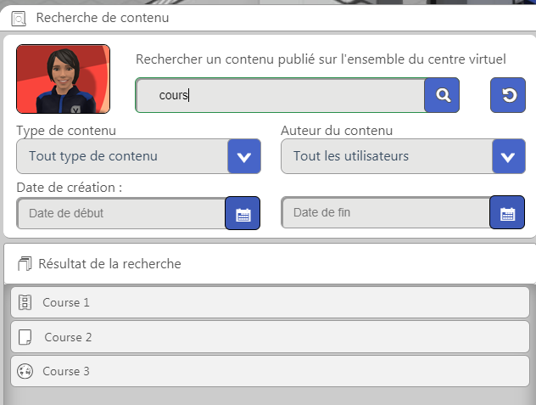The image size is (536, 405).
Task: Expand the Auteur du contenu dropdown arrow
Action: [508, 156]
